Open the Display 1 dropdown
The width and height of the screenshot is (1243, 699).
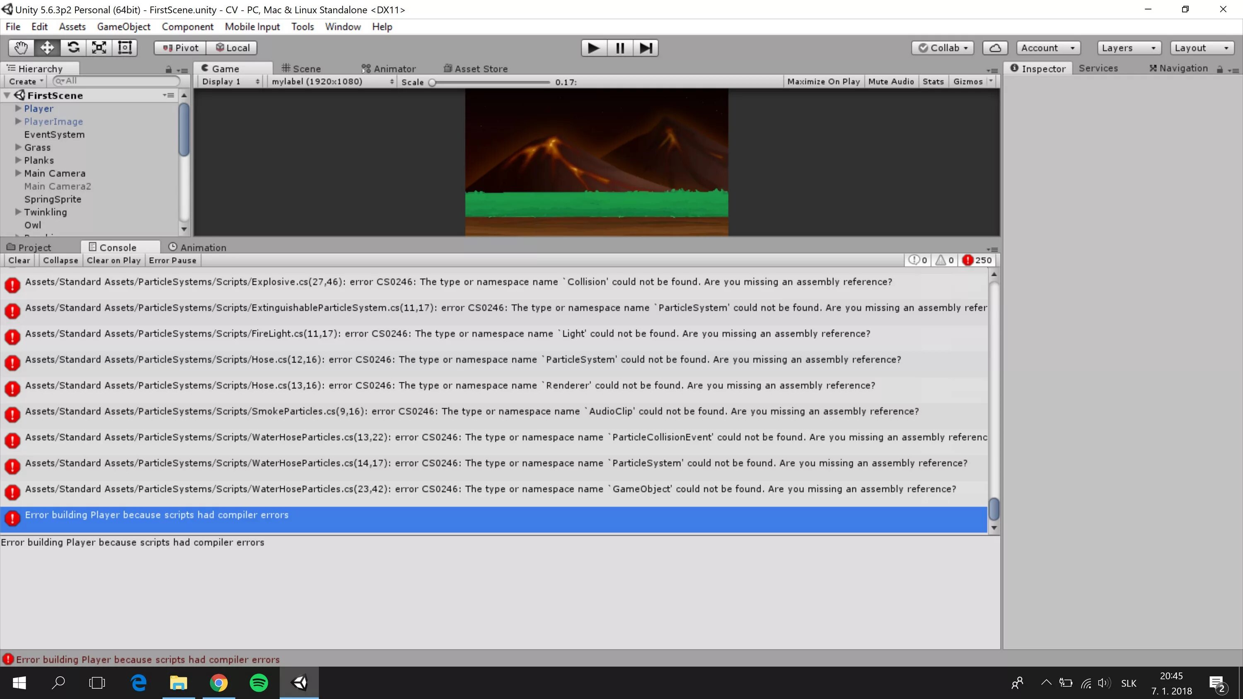click(x=230, y=82)
